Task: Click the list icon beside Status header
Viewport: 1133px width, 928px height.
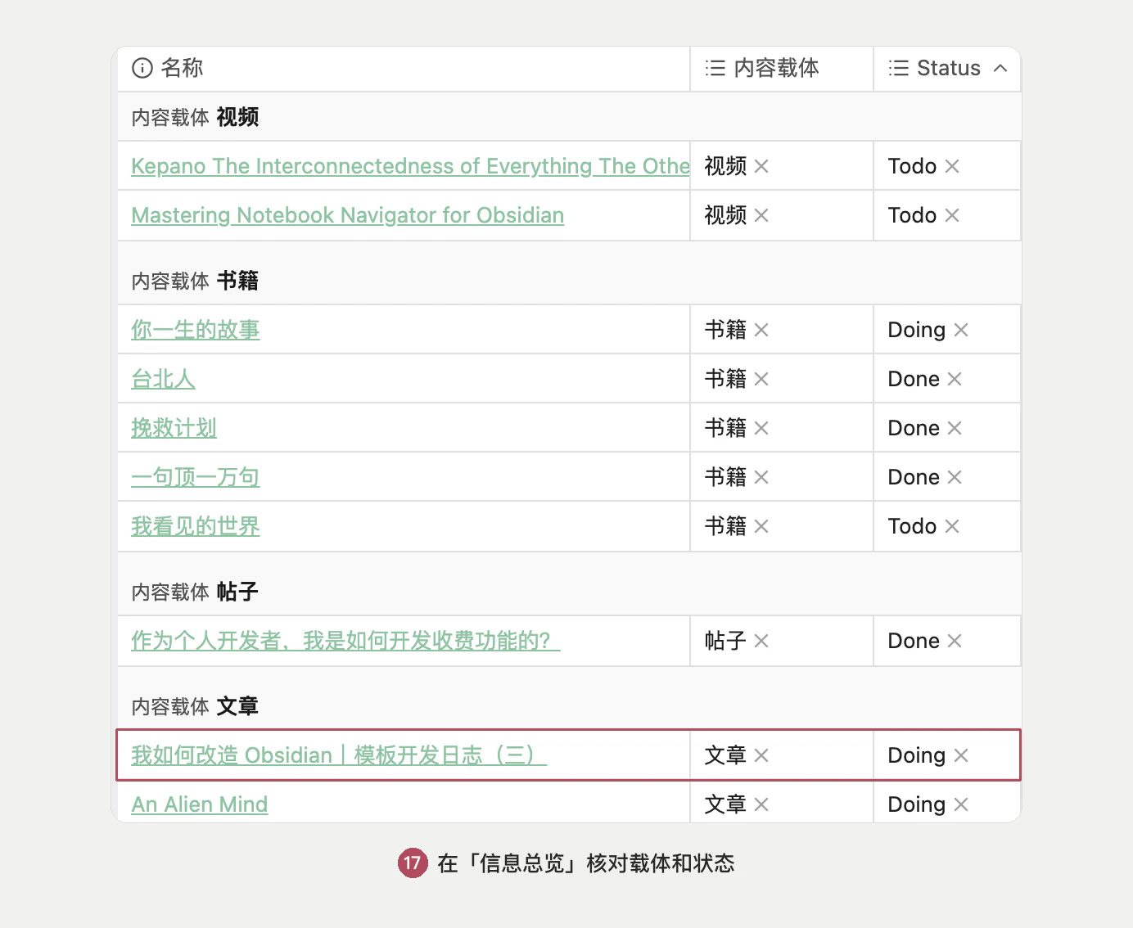Action: tap(899, 68)
